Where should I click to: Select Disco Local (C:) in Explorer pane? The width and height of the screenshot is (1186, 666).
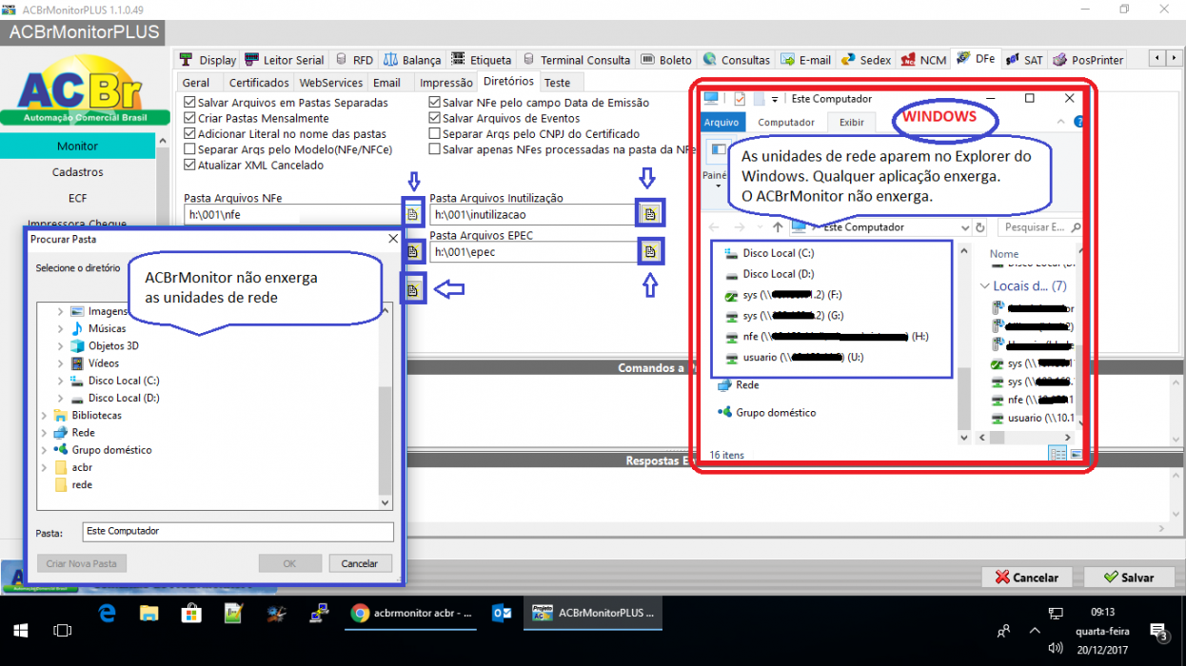pos(769,253)
